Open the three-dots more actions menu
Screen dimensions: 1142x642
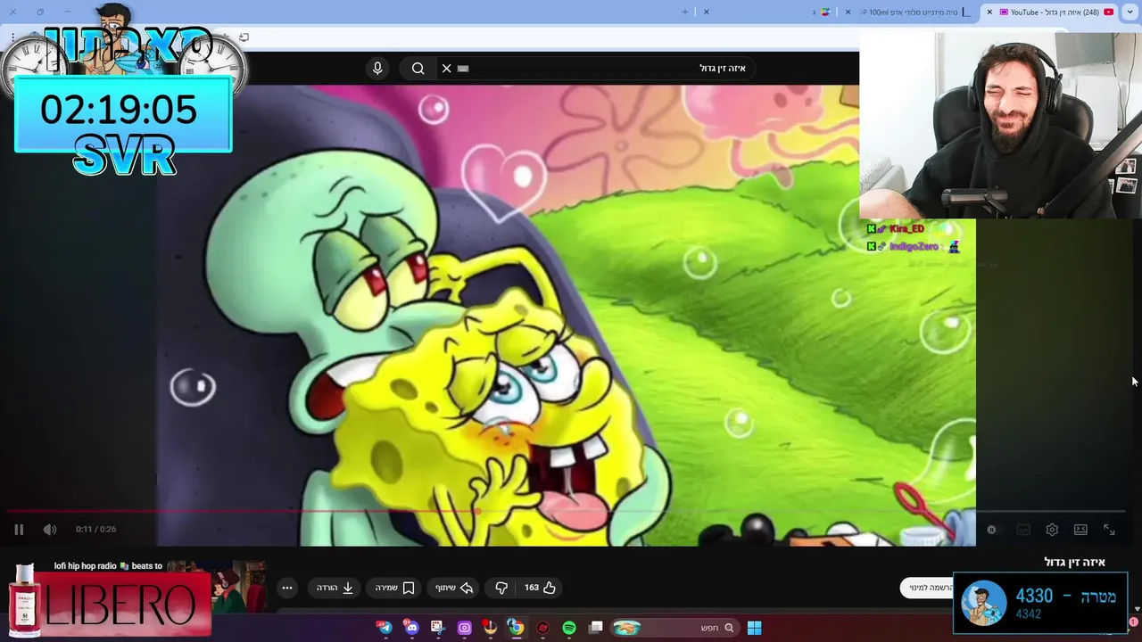pos(286,588)
